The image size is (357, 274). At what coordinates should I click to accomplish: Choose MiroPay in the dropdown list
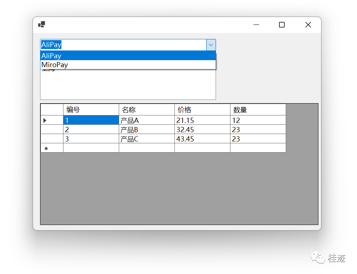[128, 65]
